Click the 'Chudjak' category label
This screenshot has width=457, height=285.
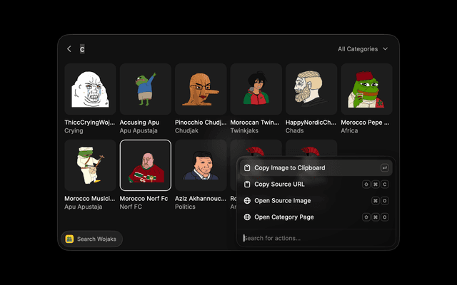pyautogui.click(x=186, y=130)
